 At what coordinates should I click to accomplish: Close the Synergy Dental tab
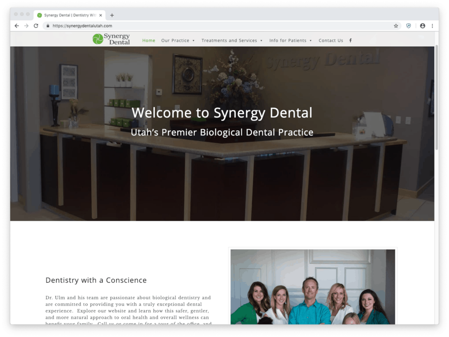tap(101, 15)
